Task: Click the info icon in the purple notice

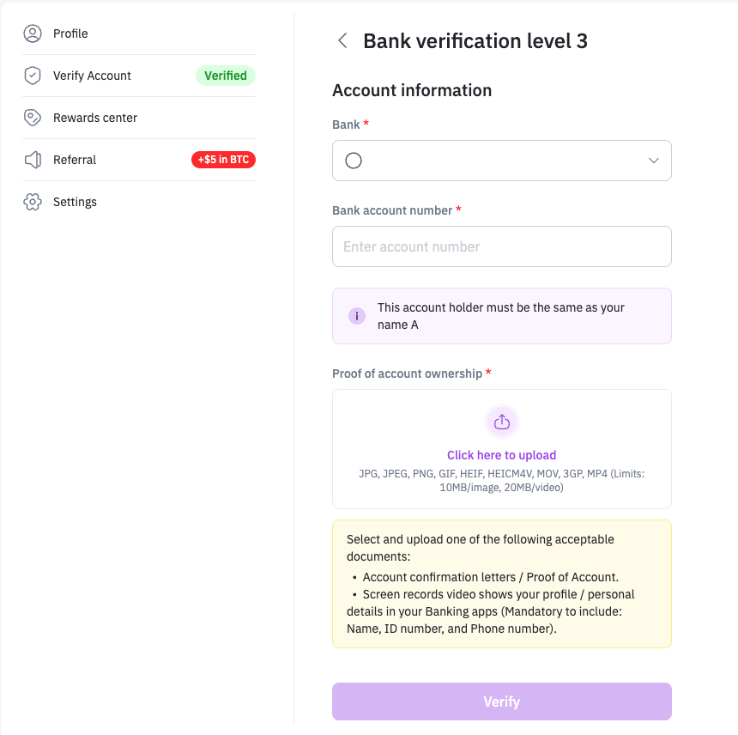Action: tap(357, 316)
